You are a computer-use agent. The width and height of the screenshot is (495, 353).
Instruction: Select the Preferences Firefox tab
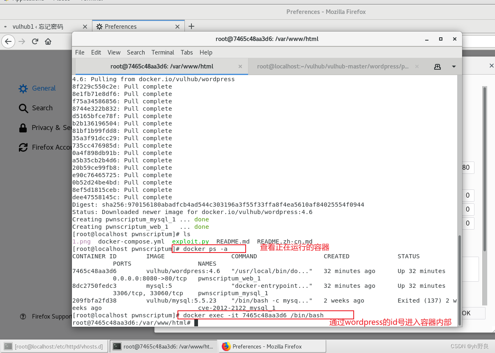point(120,27)
